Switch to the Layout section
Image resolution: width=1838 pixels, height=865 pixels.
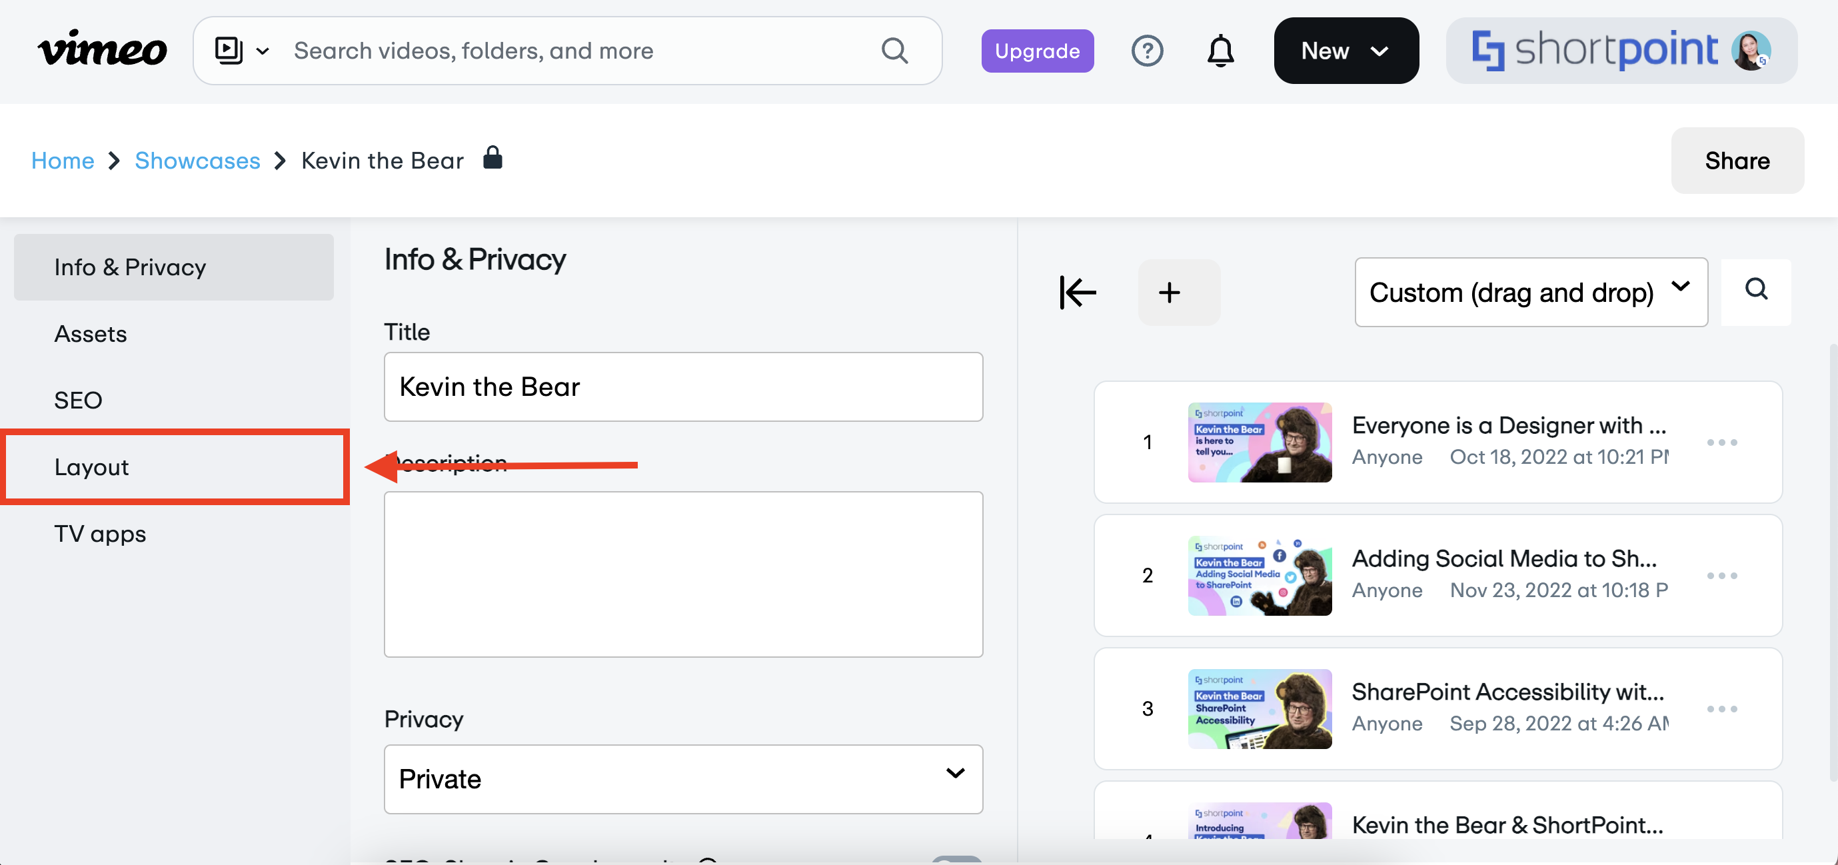click(91, 466)
